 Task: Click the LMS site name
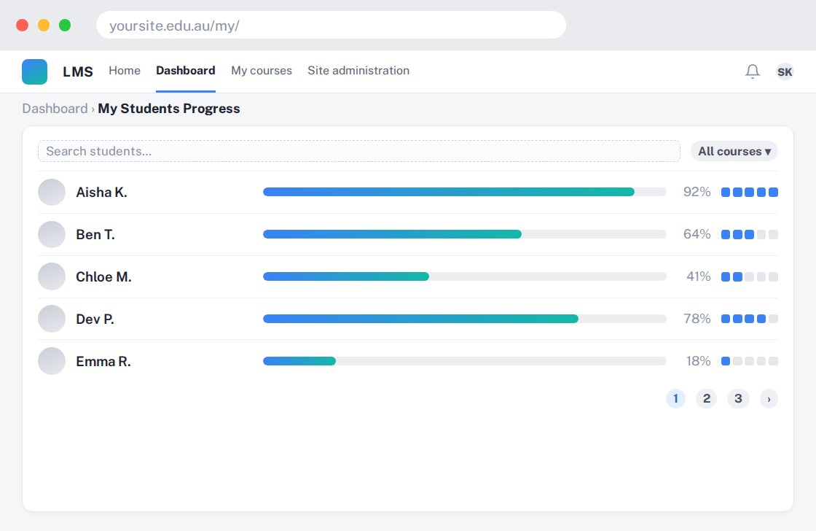tap(78, 71)
